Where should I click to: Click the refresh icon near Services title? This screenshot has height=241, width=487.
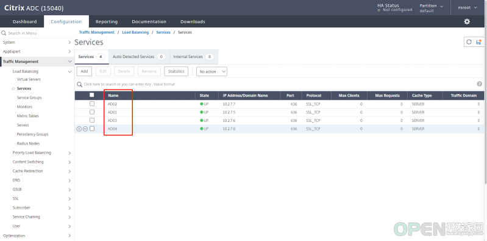click(469, 42)
